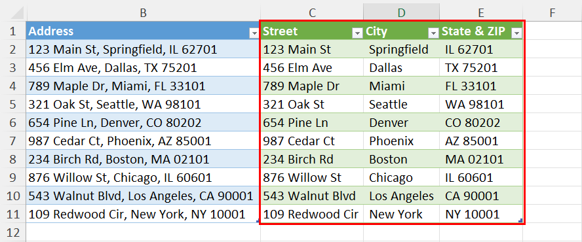
Task: Select Street cell '543 Walnut Blvd'
Action: (312, 196)
